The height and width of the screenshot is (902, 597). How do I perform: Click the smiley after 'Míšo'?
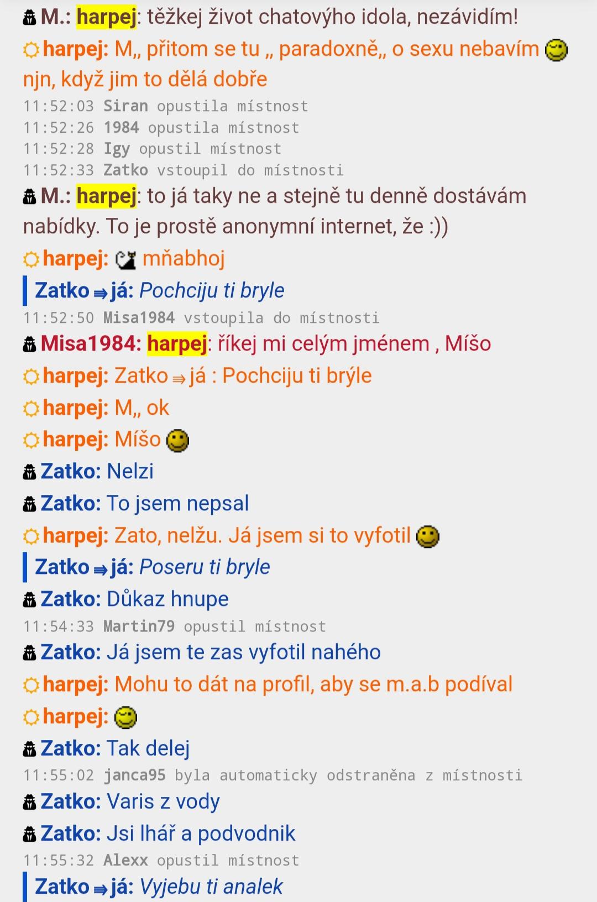pyautogui.click(x=177, y=441)
